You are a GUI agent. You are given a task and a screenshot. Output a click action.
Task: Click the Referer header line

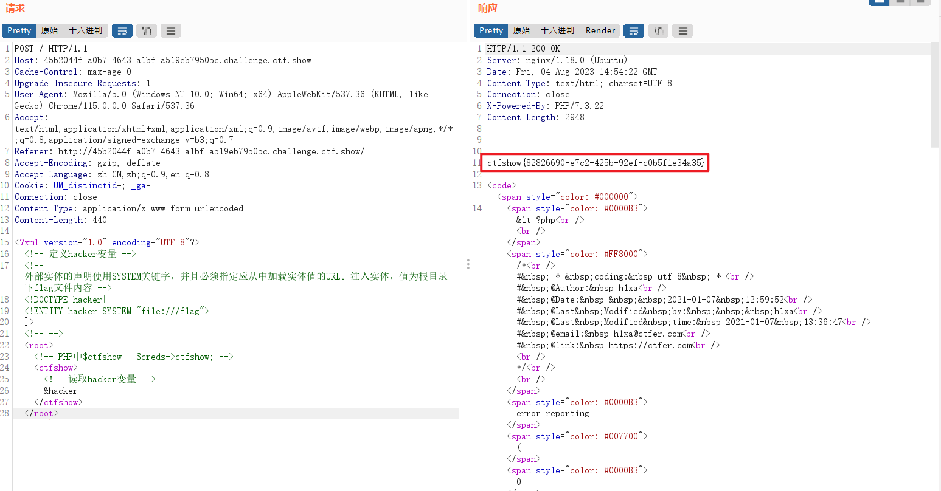tap(189, 151)
